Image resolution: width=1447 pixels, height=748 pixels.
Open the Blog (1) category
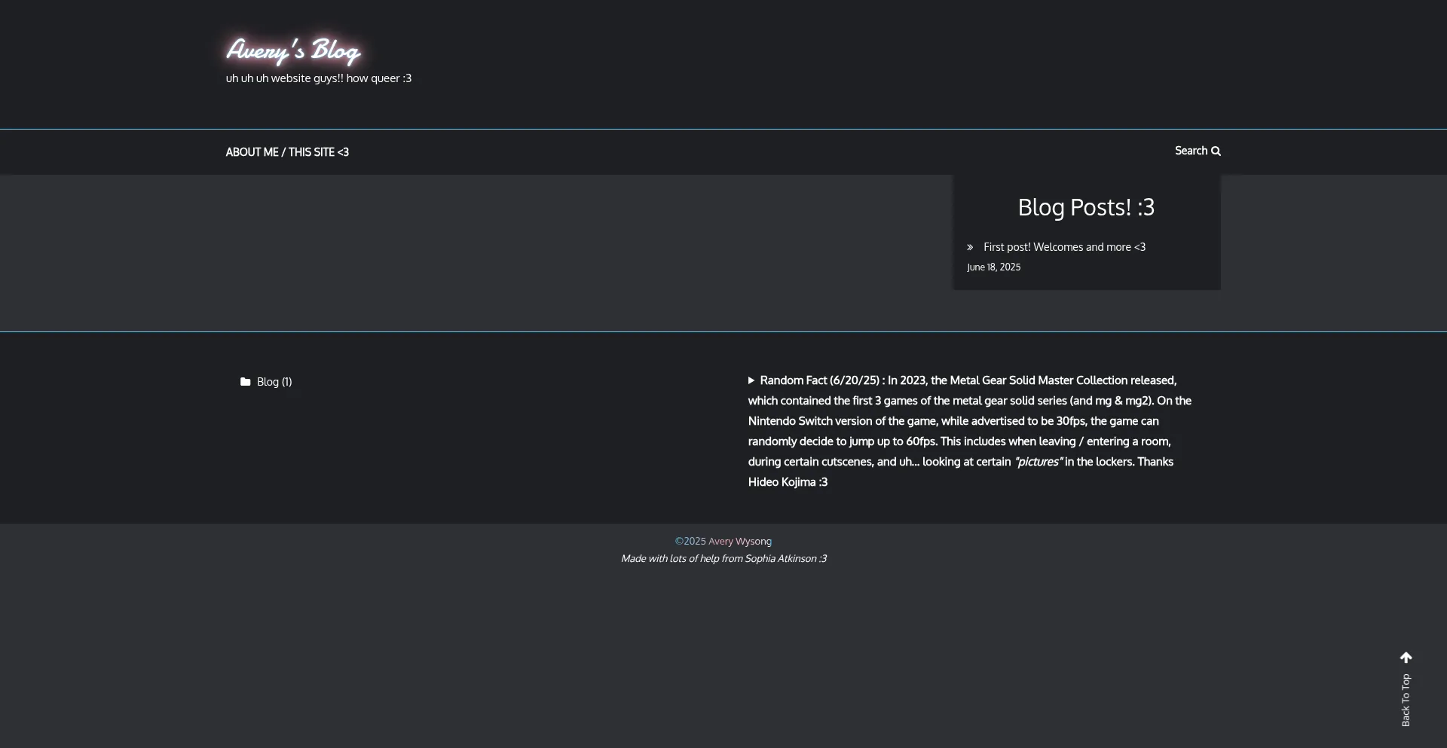(x=274, y=382)
